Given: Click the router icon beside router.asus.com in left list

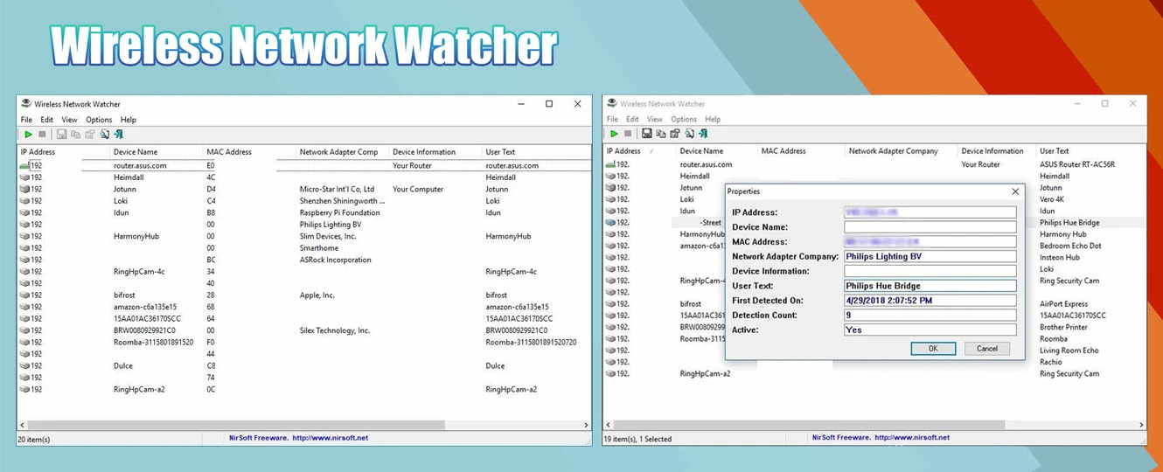Looking at the screenshot, I should click(24, 165).
